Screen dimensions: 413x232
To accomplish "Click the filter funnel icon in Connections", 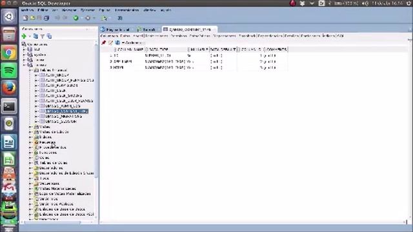I will pyautogui.click(x=43, y=36).
